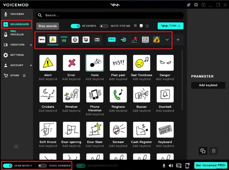This screenshot has width=229, height=170.
Task: Toggle the Voice Changer switch
Action: 42,166
